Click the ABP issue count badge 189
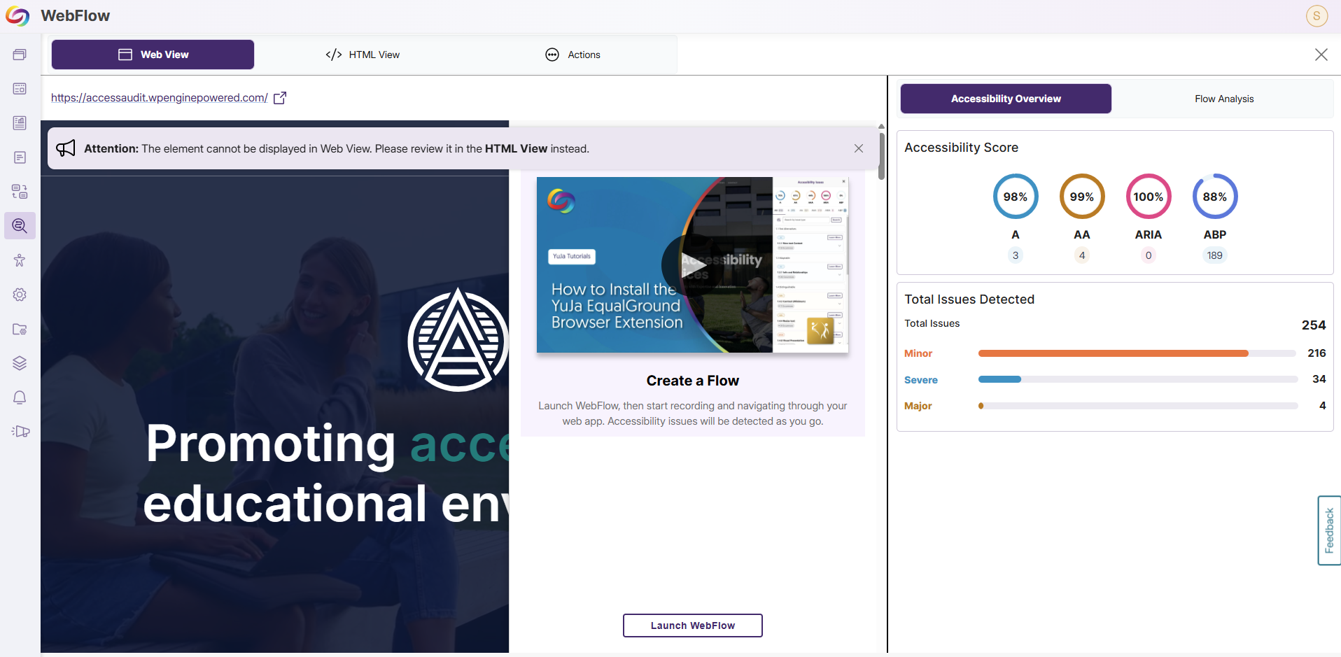Image resolution: width=1341 pixels, height=657 pixels. pos(1215,255)
